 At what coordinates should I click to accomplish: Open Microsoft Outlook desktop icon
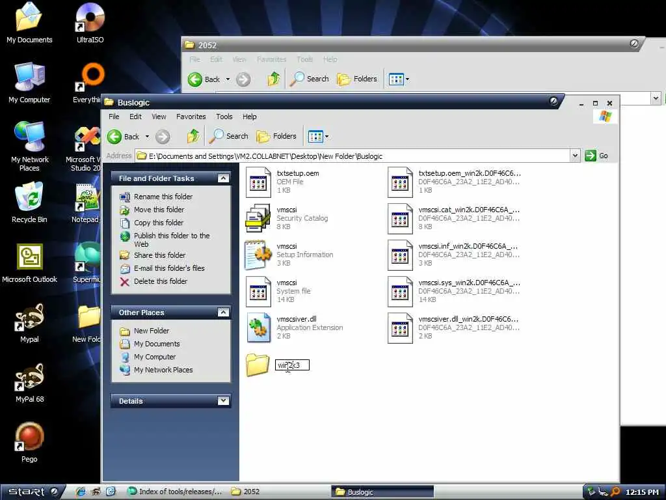[30, 263]
